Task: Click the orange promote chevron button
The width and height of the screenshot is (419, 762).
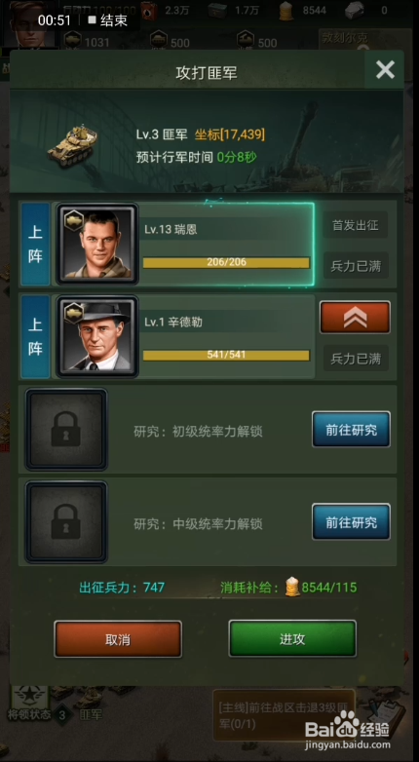Action: [x=355, y=318]
